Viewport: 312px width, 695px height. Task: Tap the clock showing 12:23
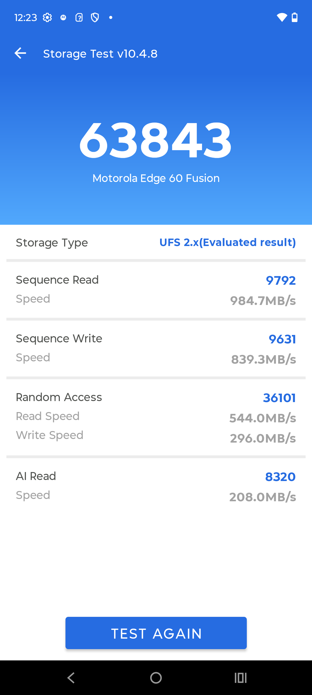click(26, 17)
